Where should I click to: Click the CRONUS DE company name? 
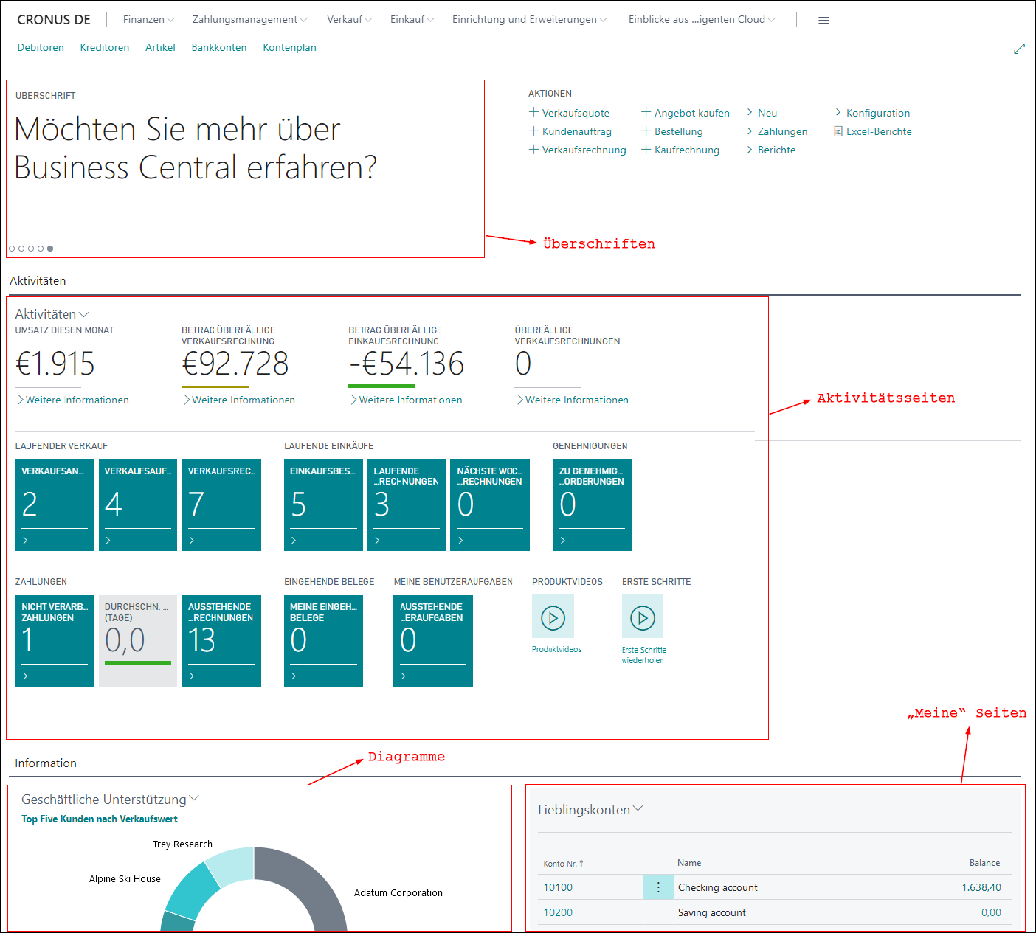coord(54,20)
